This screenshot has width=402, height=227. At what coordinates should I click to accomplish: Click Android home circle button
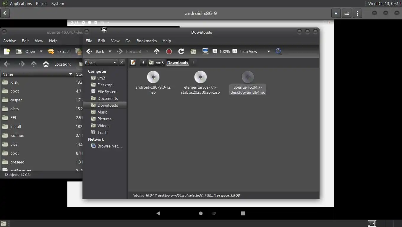[201, 213]
